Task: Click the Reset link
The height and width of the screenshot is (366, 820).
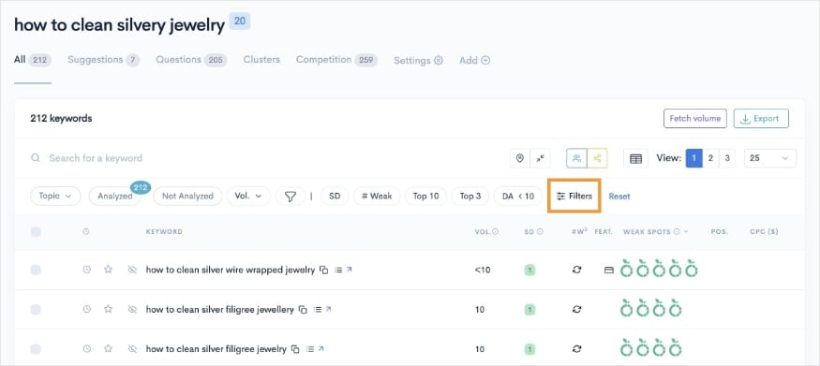Action: point(619,197)
